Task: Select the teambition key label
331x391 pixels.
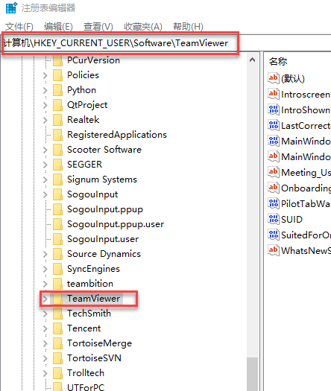Action: tap(90, 284)
